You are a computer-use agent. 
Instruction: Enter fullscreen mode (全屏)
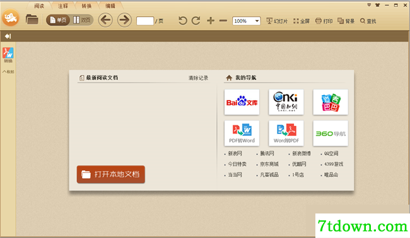pyautogui.click(x=302, y=21)
